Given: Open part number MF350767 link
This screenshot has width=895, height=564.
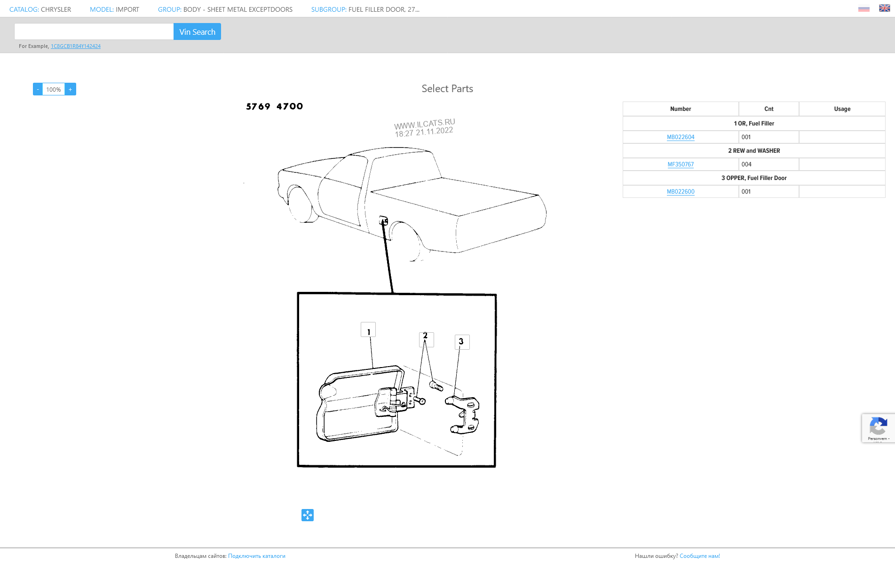Looking at the screenshot, I should click(681, 164).
